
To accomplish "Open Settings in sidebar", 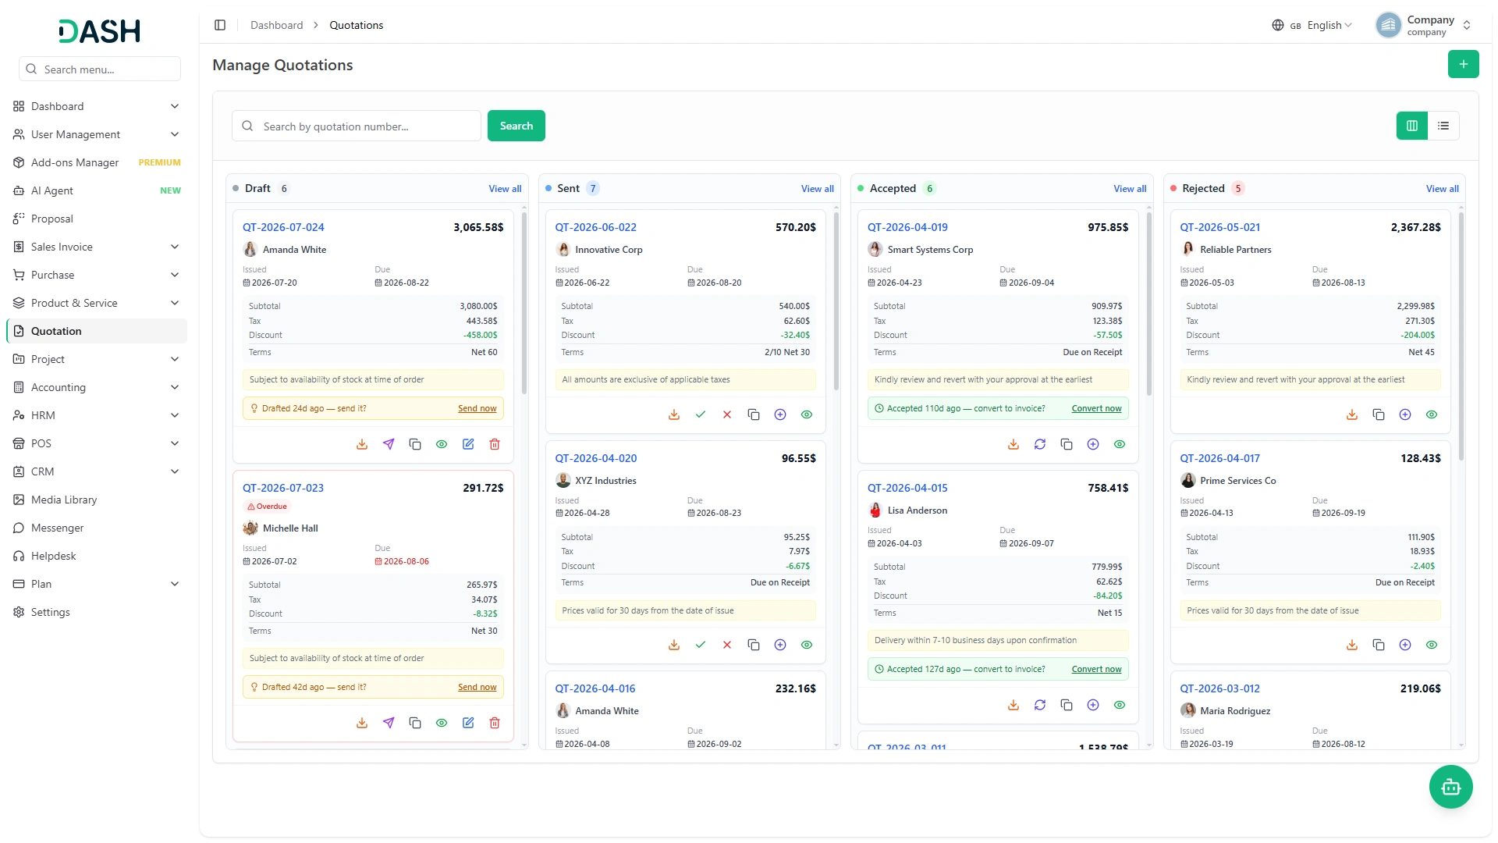I will tap(97, 612).
